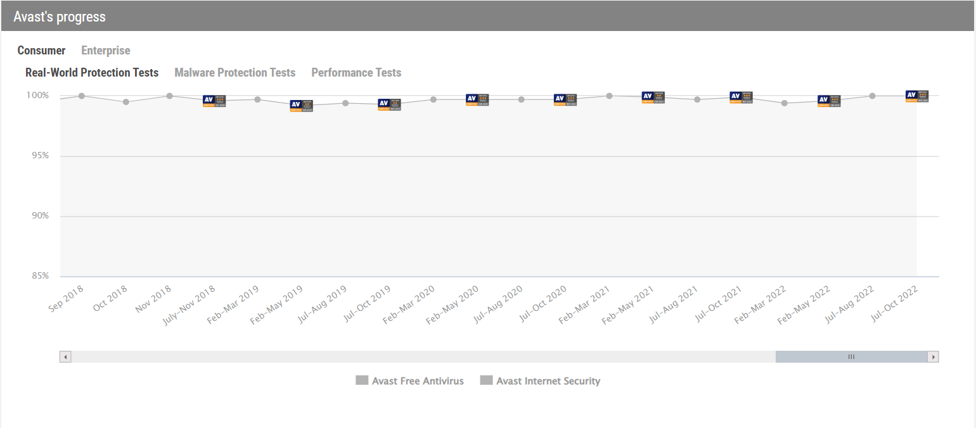Select the Jul–Oct 2022 award badge
Viewport: 976px width, 428px height.
pos(916,96)
